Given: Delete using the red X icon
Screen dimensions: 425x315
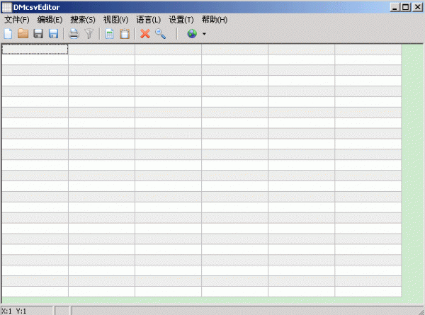Looking at the screenshot, I should coord(145,34).
